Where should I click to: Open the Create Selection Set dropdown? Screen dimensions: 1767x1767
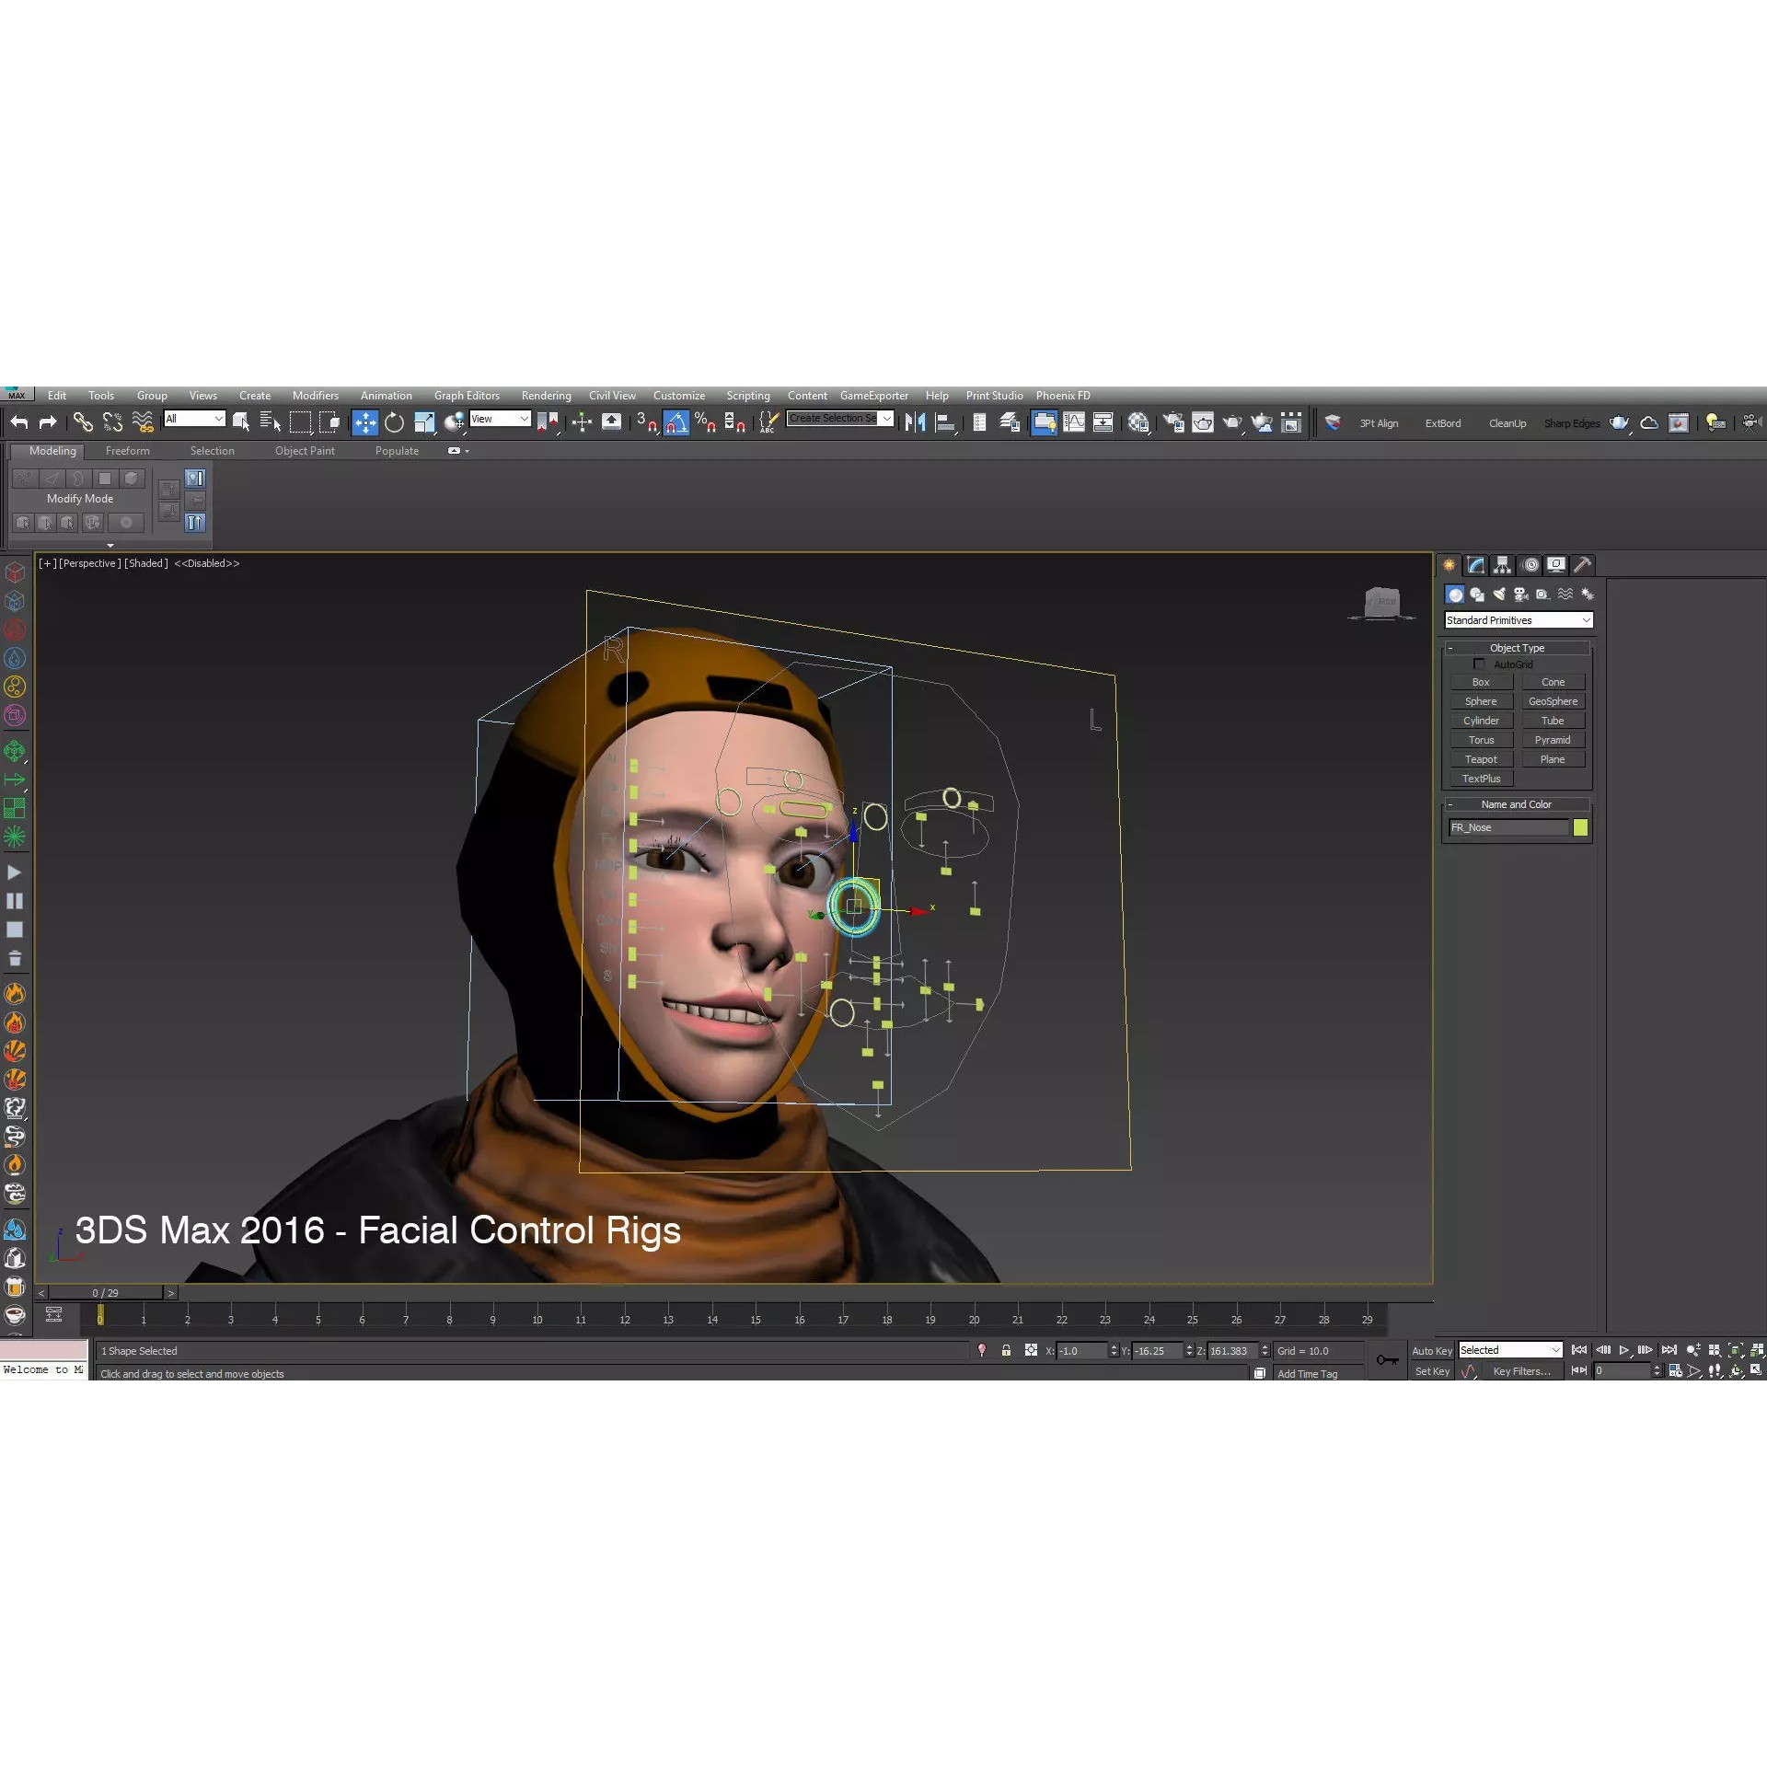(x=840, y=419)
